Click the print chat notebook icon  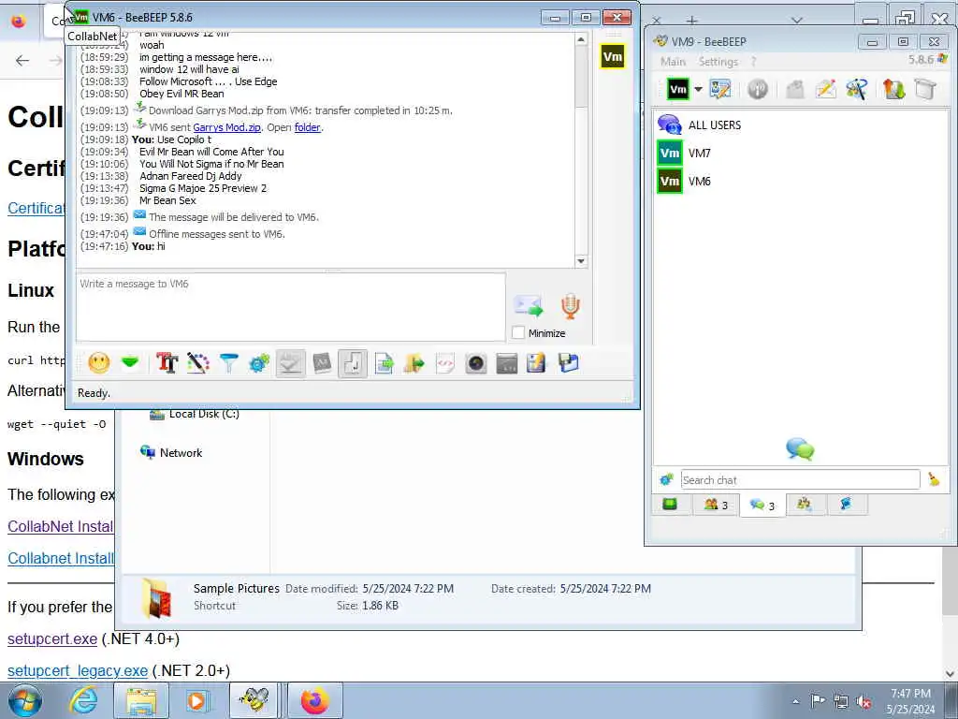(536, 363)
